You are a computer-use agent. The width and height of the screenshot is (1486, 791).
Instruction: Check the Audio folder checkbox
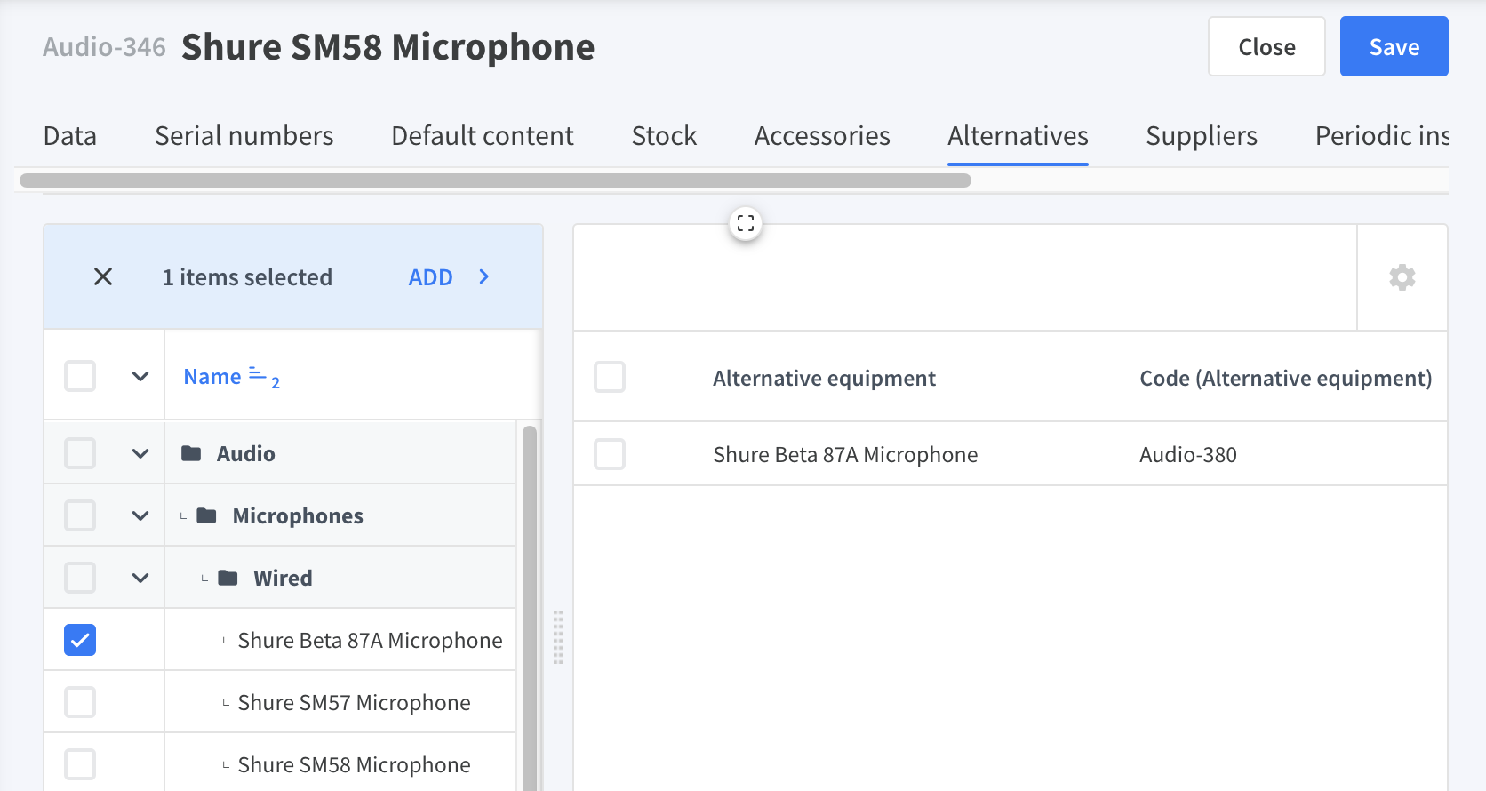point(80,453)
